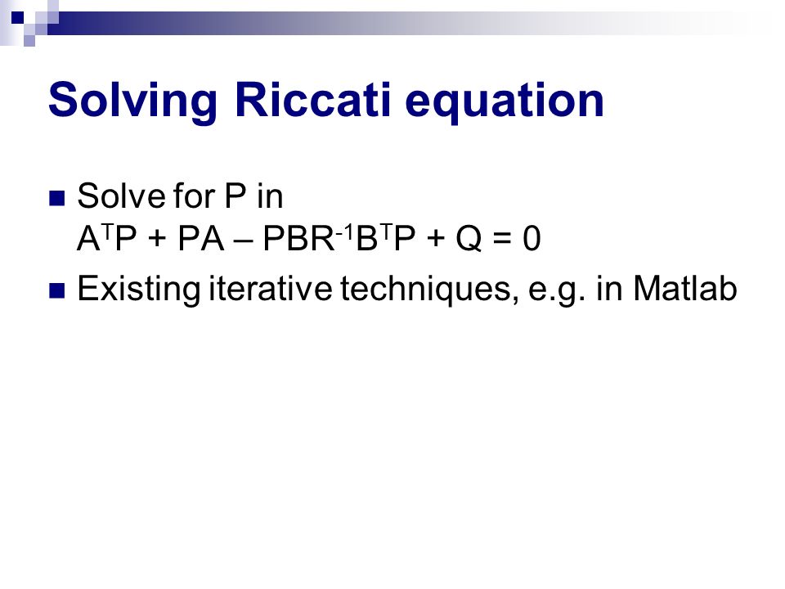Click the 'PA' term in the equation
The width and height of the screenshot is (785, 589).
pyautogui.click(x=201, y=238)
